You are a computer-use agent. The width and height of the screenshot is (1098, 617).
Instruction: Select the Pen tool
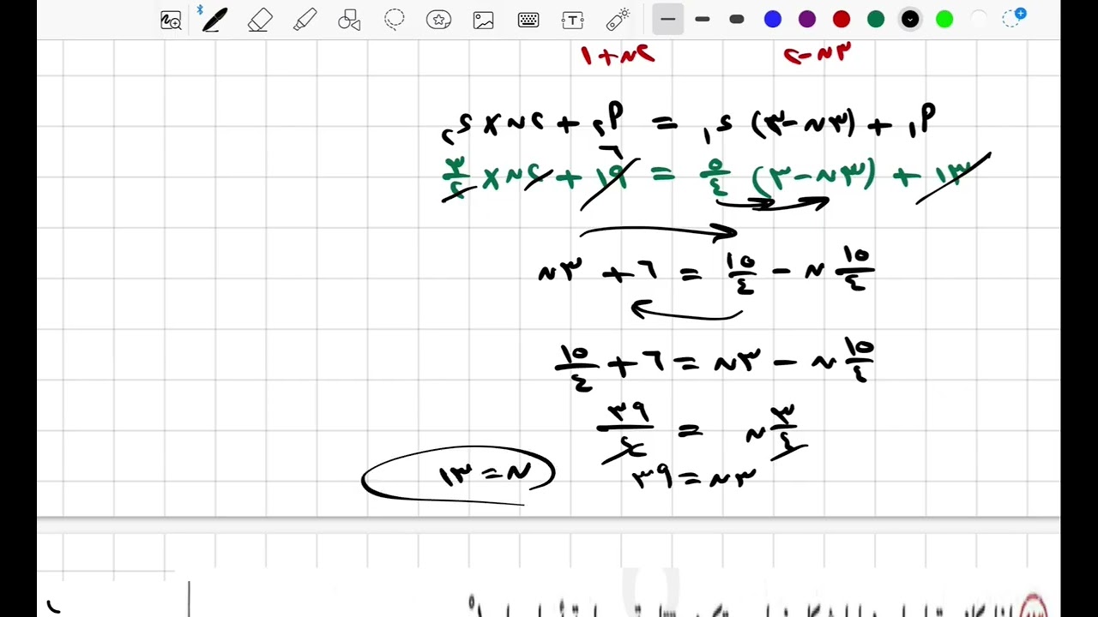(214, 20)
